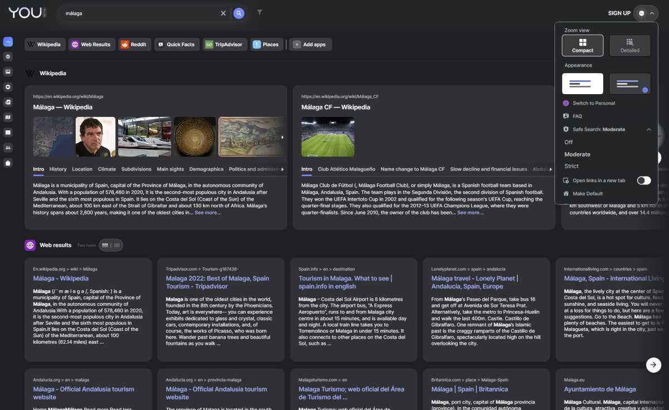Set Safe Search to Moderate
Image resolution: width=669 pixels, height=410 pixels.
577,154
